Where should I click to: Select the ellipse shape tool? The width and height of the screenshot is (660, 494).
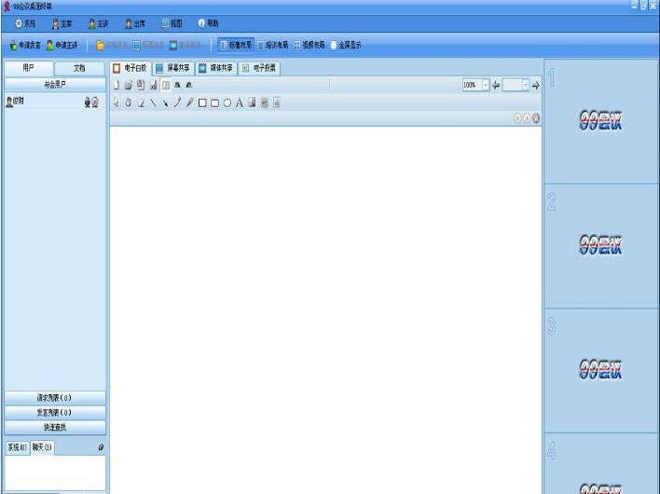click(227, 103)
